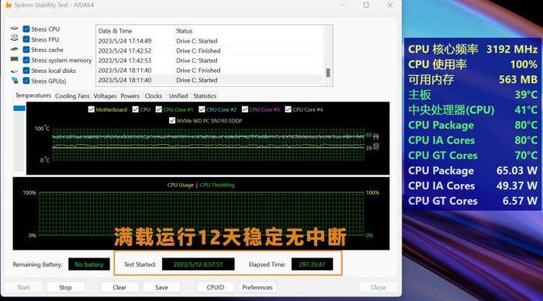Screen dimensions: 543x301
Task: Switch to the Cooling Fans tab
Action: [x=72, y=96]
